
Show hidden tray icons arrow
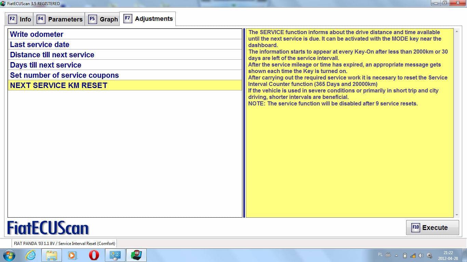coord(397,255)
